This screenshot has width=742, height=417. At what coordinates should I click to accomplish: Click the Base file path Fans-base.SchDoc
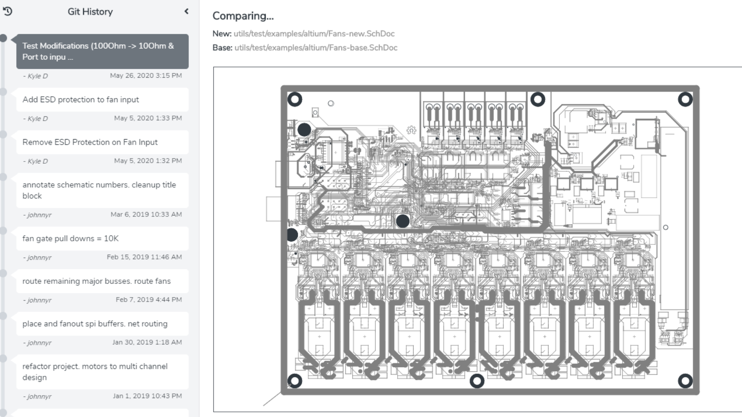316,48
